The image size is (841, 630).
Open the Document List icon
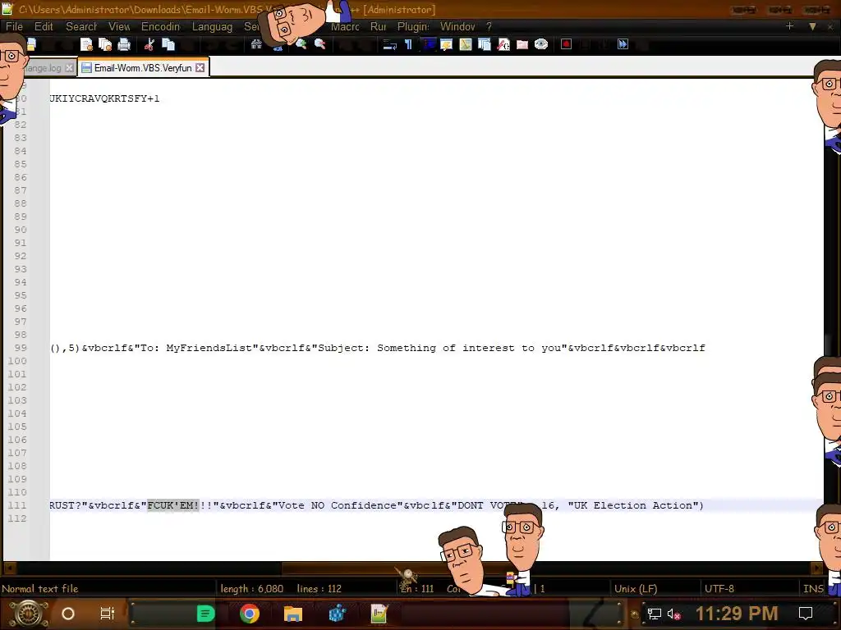pos(485,44)
